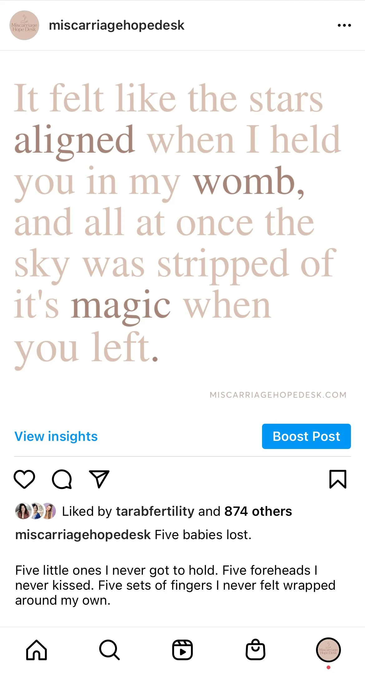
Task: Tap caption username miscarriagehopedesk
Action: [83, 535]
